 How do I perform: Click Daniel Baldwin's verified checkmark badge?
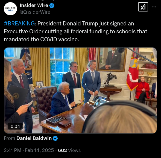pyautogui.click(x=55, y=138)
